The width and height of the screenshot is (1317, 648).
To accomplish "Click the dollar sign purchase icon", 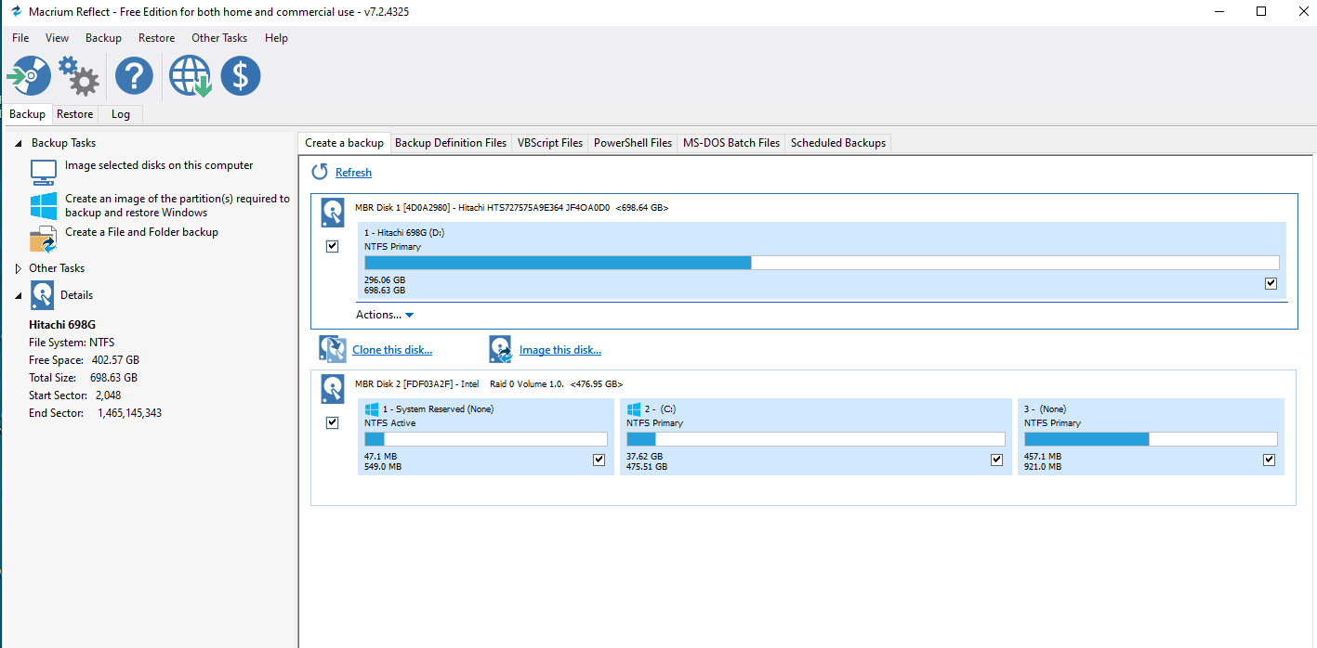I will pyautogui.click(x=240, y=75).
